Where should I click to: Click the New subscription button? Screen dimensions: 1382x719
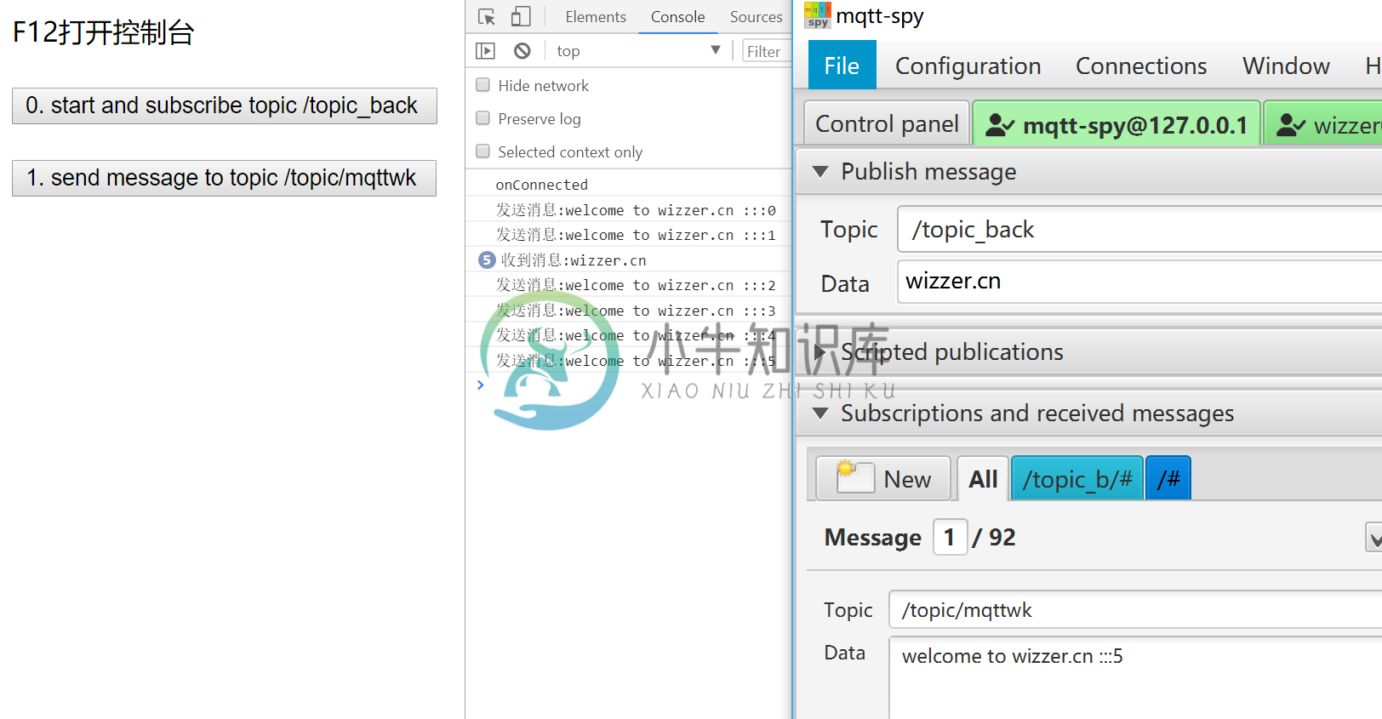click(x=883, y=479)
